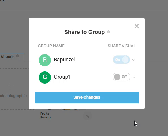The image size is (168, 136).
Task: Expand the chevron beside Rapunzel toggle
Action: 133,60
